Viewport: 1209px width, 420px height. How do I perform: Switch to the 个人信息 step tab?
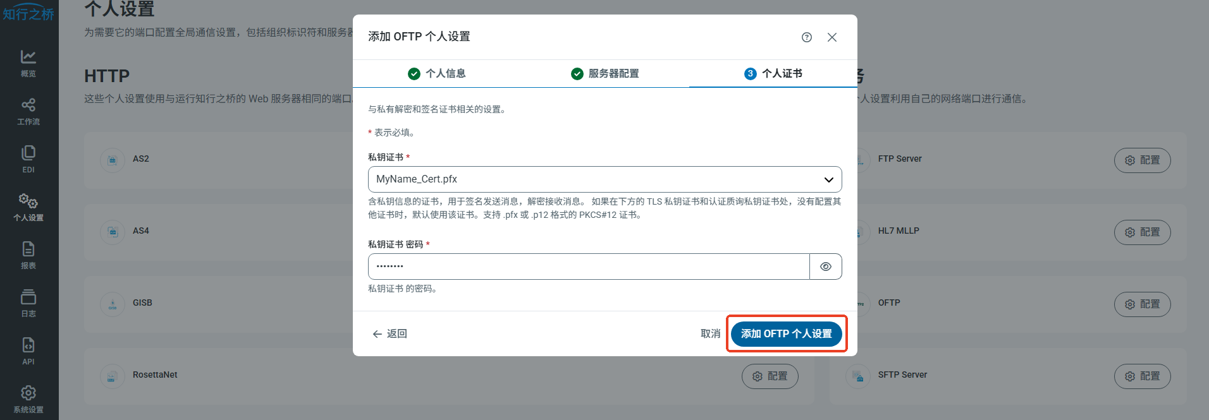(x=437, y=74)
